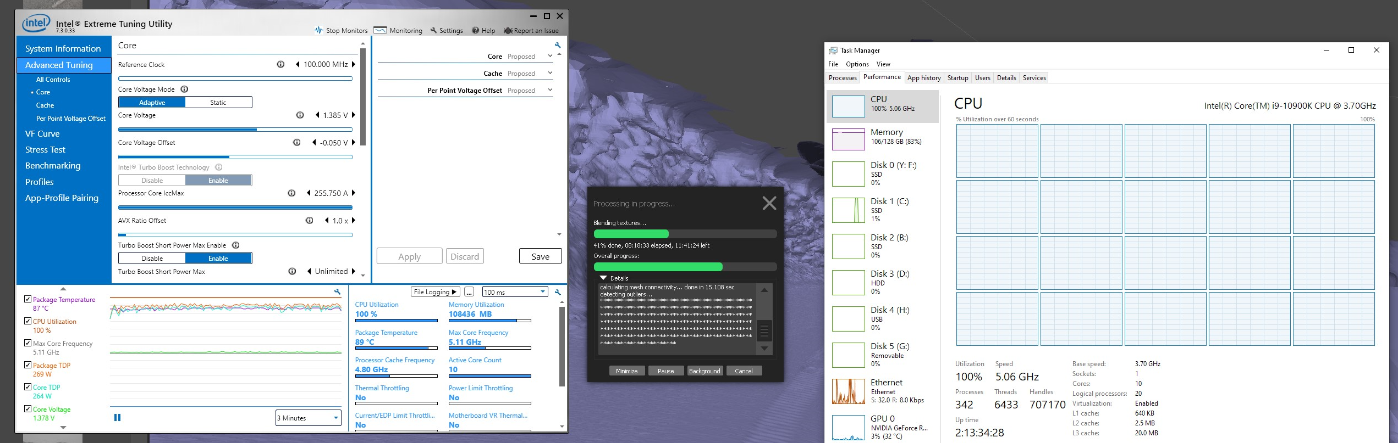Adjust the Processor Core IccMax slider

[235, 208]
